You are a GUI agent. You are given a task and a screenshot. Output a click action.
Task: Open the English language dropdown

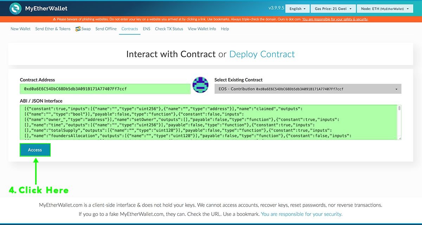pos(298,9)
